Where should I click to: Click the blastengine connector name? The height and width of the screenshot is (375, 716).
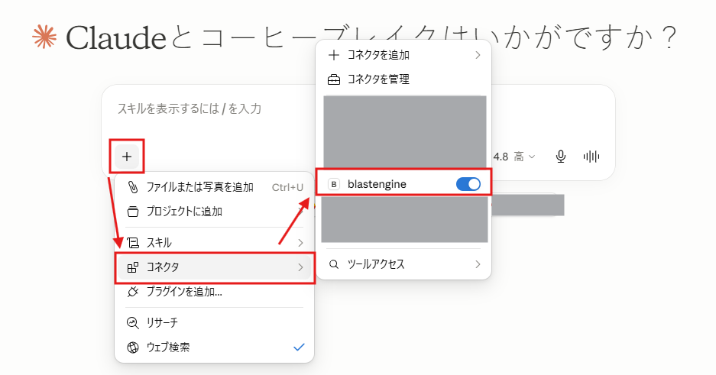pyautogui.click(x=377, y=184)
